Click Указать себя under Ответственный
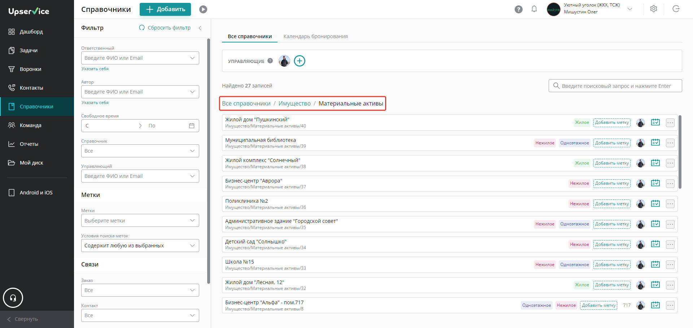Image resolution: width=693 pixels, height=328 pixels. 95,69
